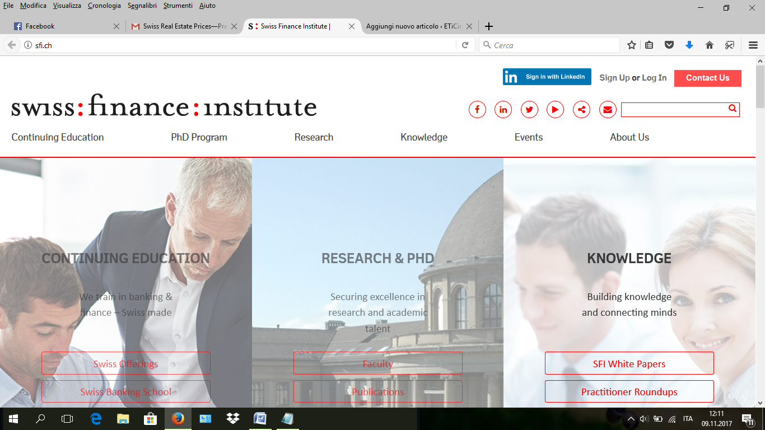
Task: Open Knowledge nav menu
Action: pos(424,137)
